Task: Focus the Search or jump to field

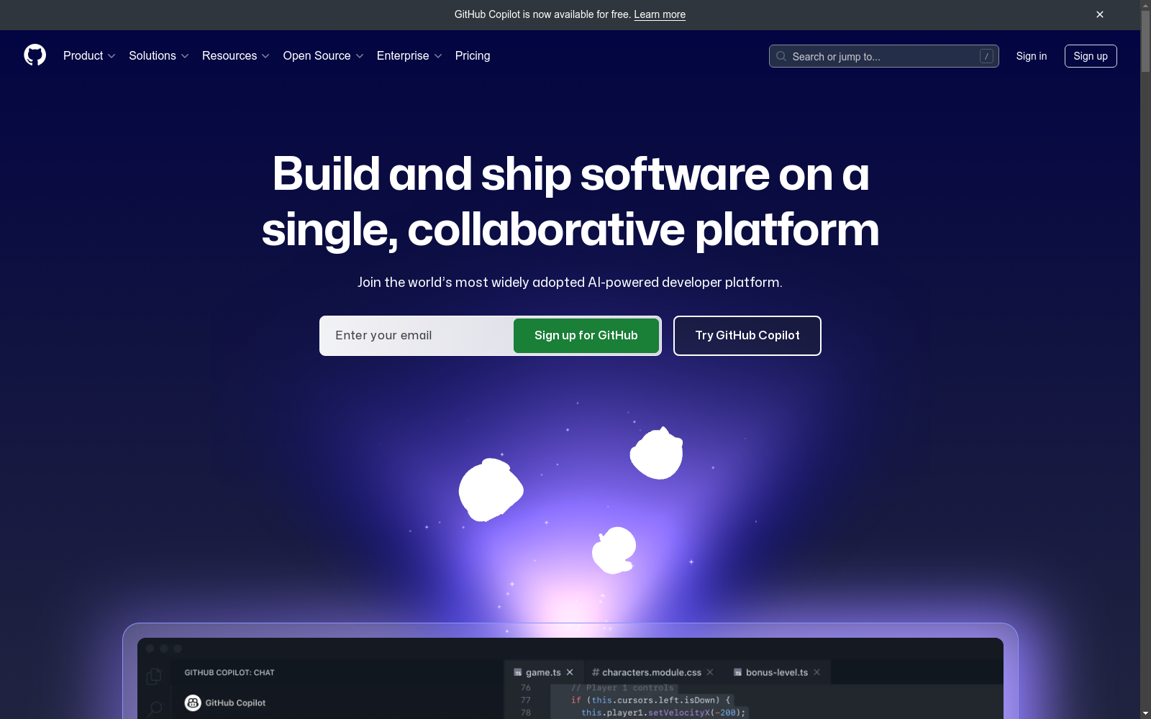Action: 883,56
